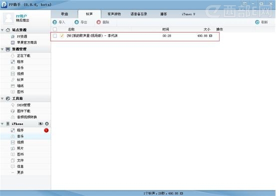
Task: Click the 导出 export toolbar button
Action: coord(81,22)
